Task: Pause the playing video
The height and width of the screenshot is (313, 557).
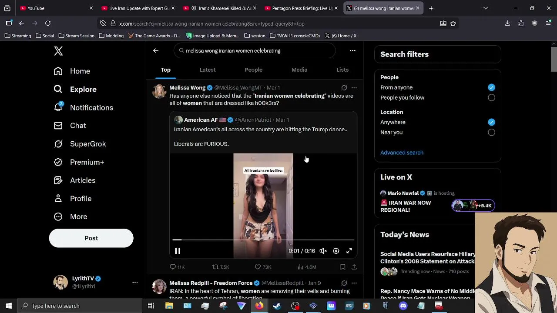Action: [178, 251]
